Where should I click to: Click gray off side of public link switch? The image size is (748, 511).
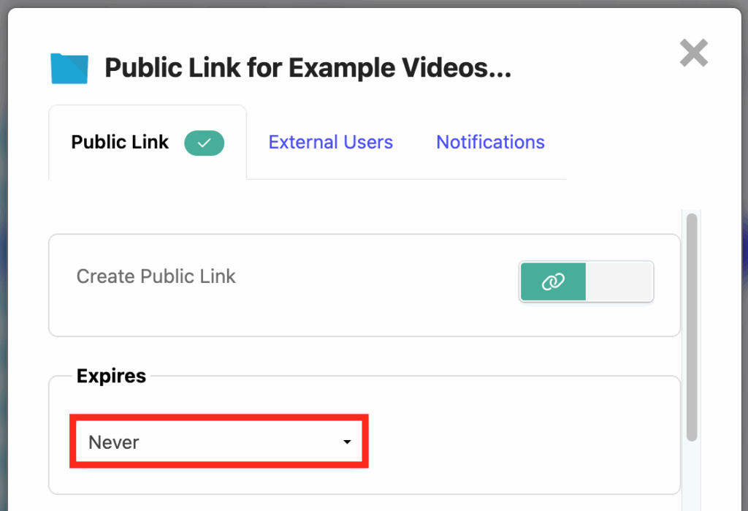619,282
